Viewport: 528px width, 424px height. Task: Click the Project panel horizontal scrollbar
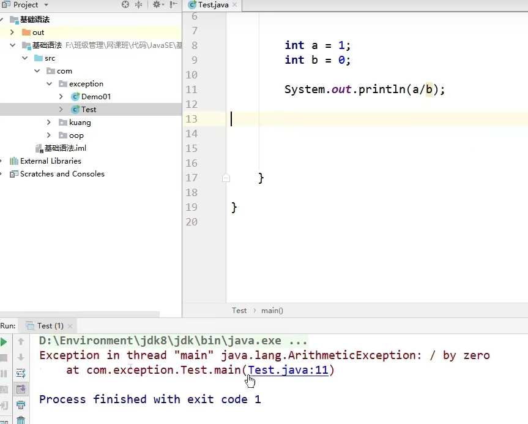coord(80,314)
